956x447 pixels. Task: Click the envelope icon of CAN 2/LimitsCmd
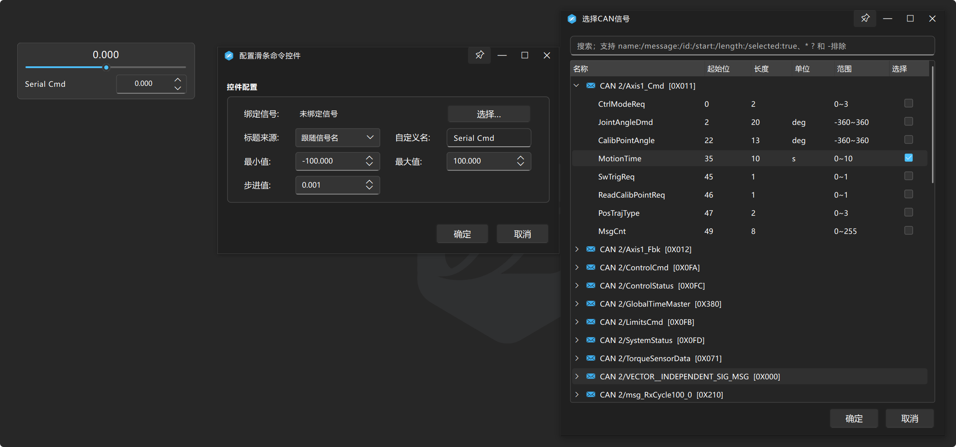[591, 322]
